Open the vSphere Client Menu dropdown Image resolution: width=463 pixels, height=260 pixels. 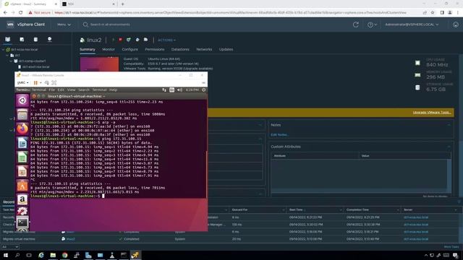(x=64, y=25)
